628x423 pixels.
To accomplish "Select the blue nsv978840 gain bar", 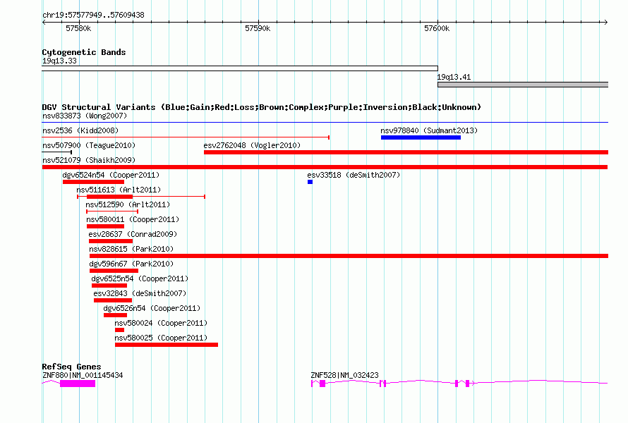I will click(421, 137).
